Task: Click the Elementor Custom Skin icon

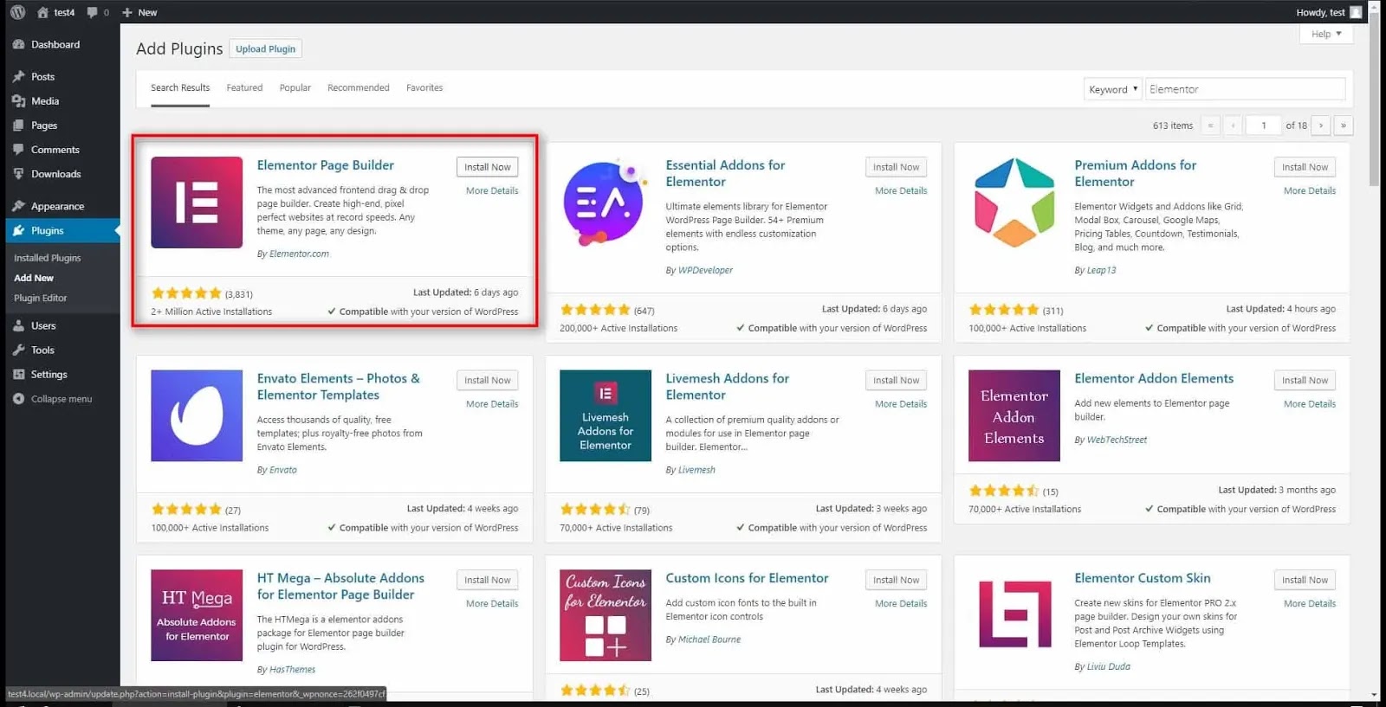Action: pos(1014,615)
